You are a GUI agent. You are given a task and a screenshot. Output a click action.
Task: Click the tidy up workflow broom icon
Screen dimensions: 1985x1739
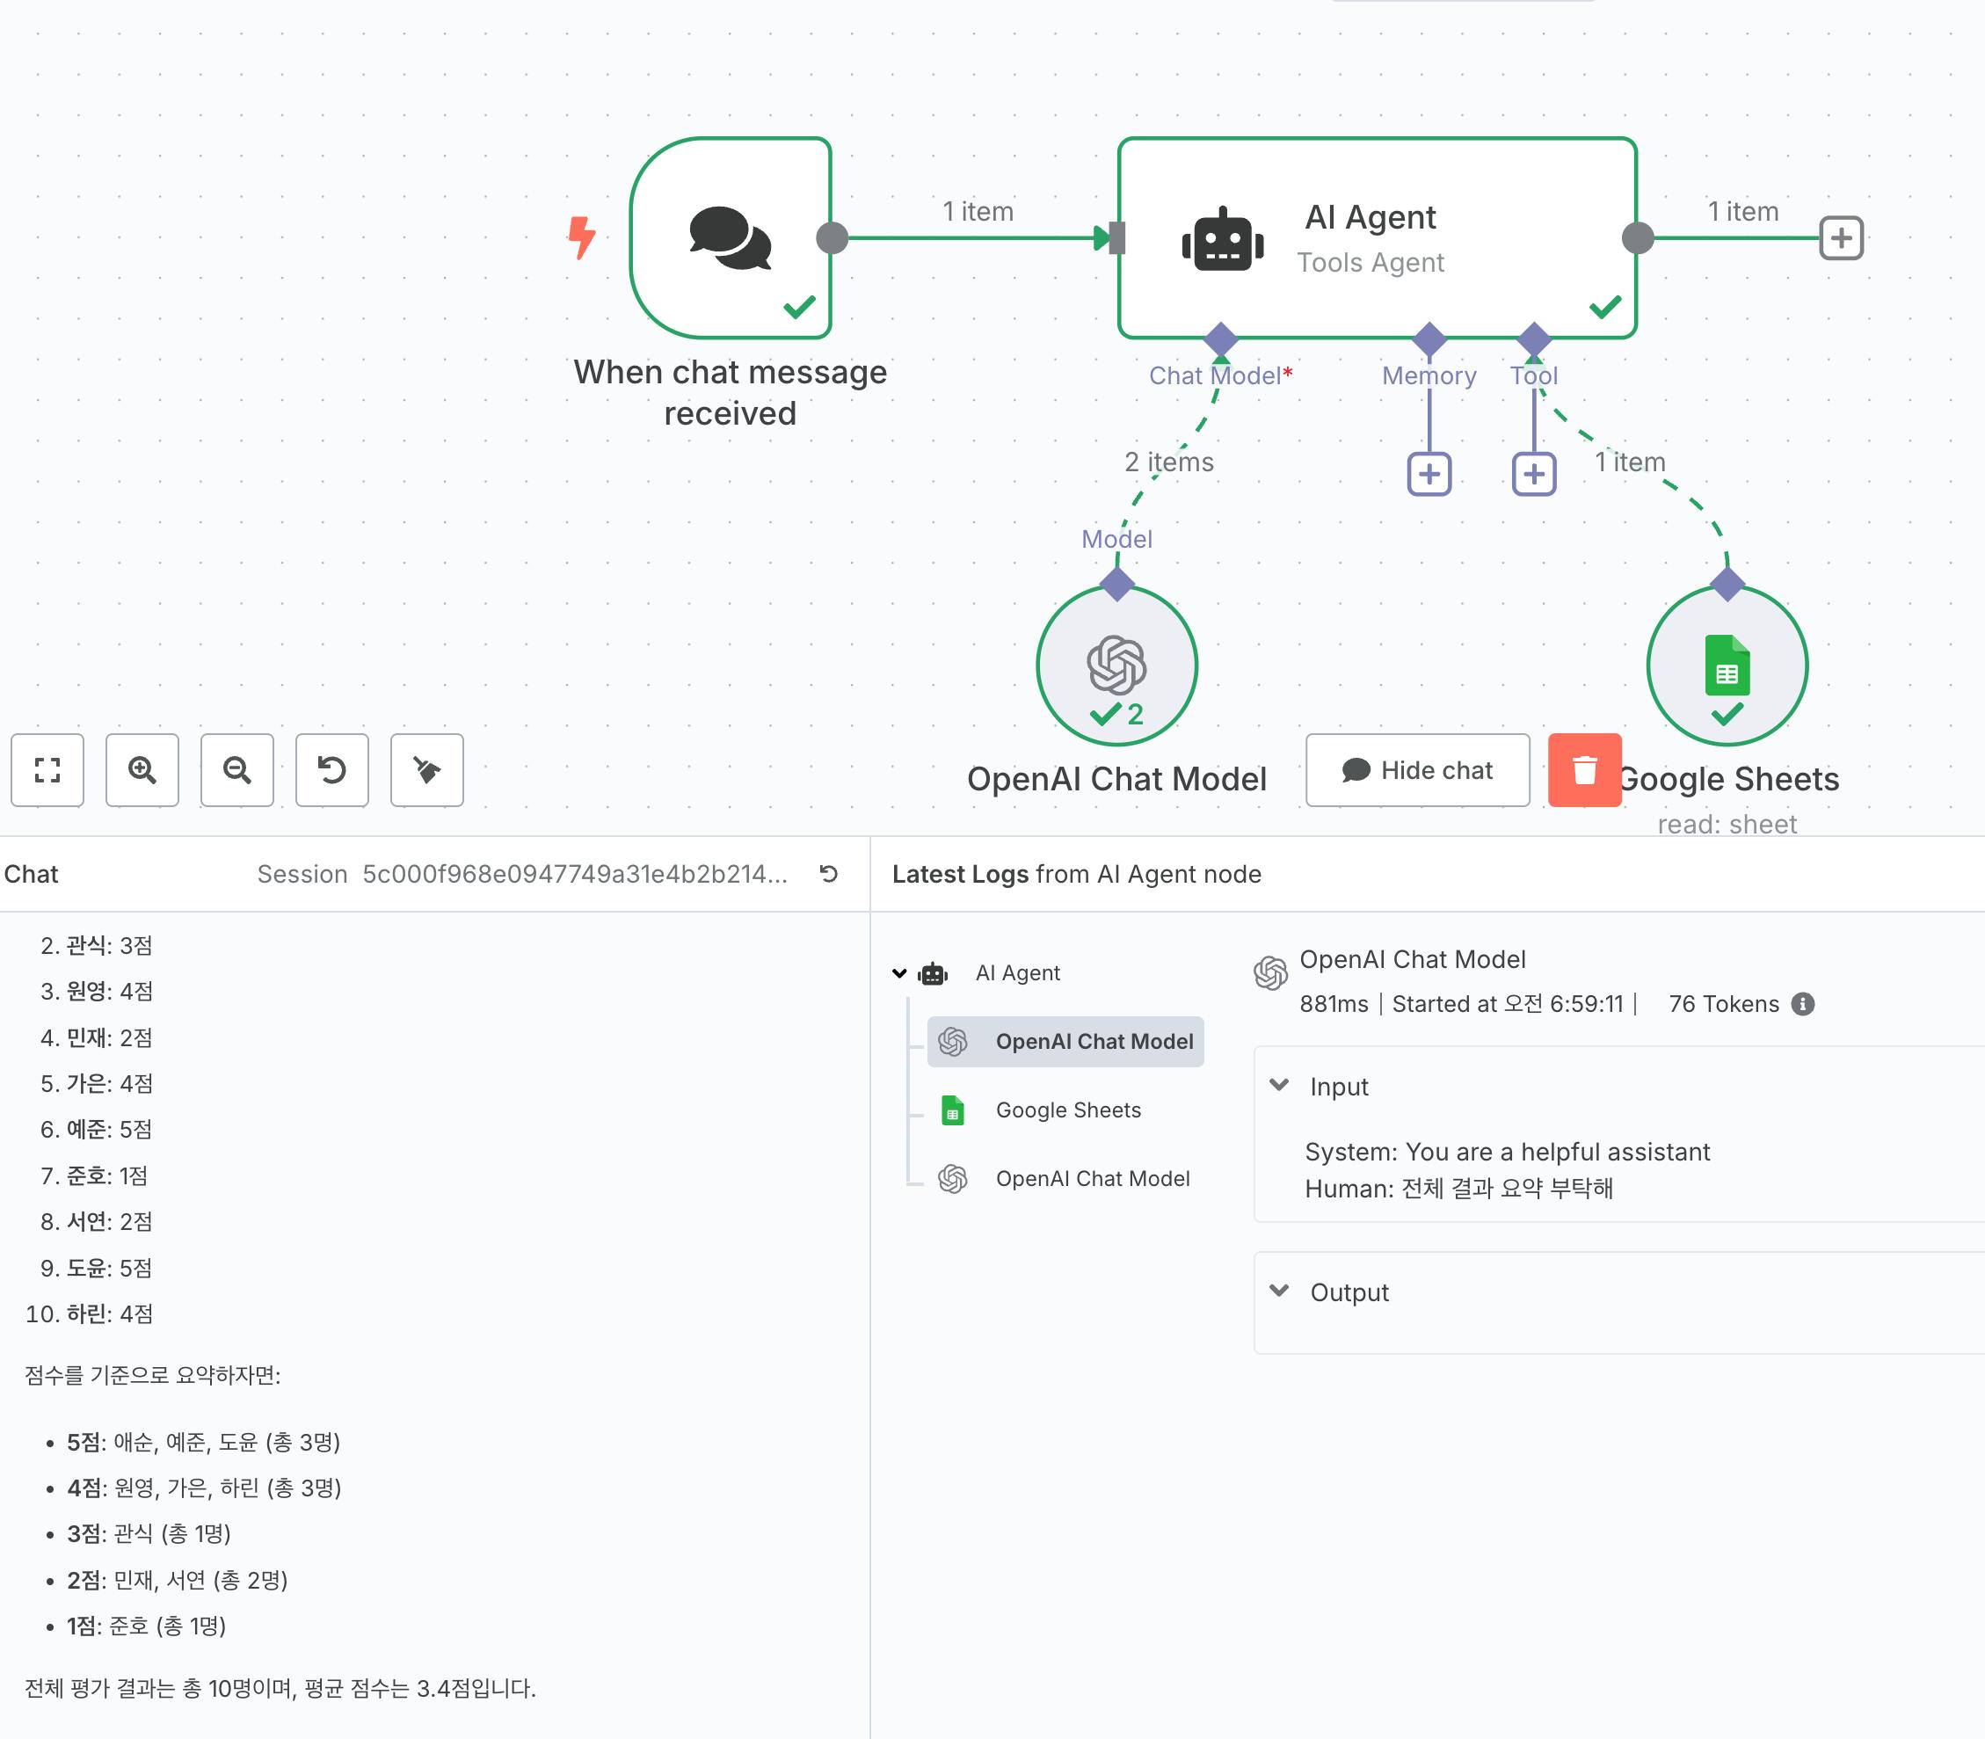427,769
